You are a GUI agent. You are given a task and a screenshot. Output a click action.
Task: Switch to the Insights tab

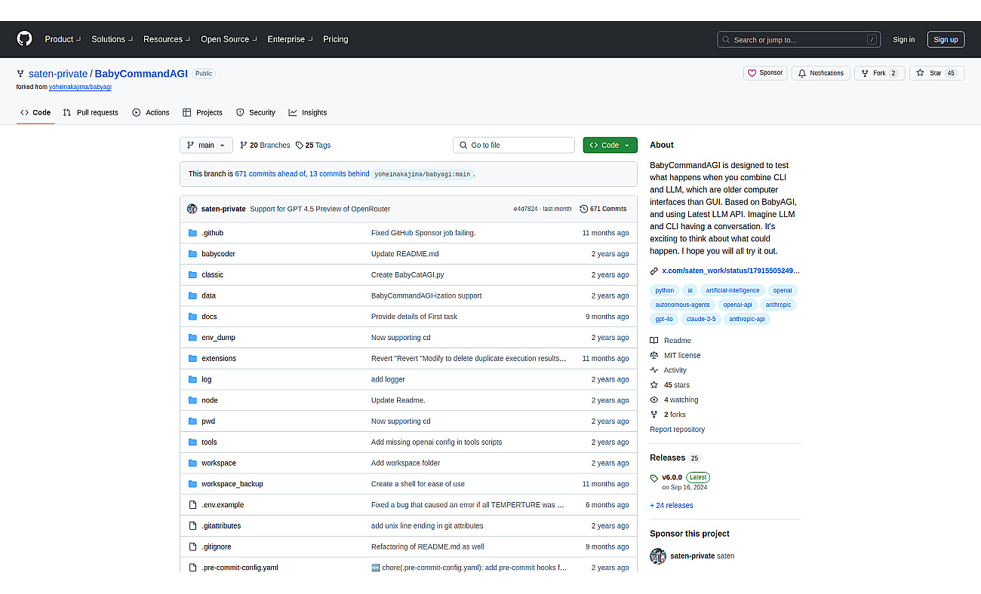[308, 112]
